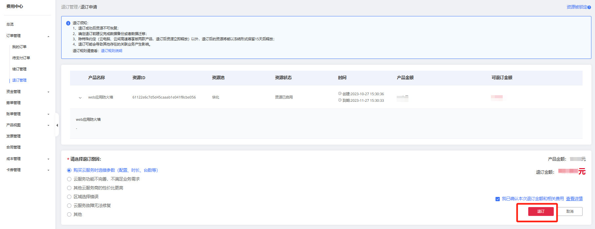Click the help icon beside 资源被锁定

point(589,7)
